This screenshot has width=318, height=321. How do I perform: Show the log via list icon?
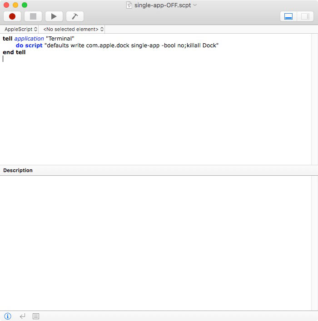tap(36, 316)
